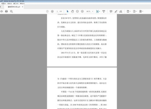Open the 帮助(H) menu
Viewport: 151px width, 109px height.
(22, 4)
